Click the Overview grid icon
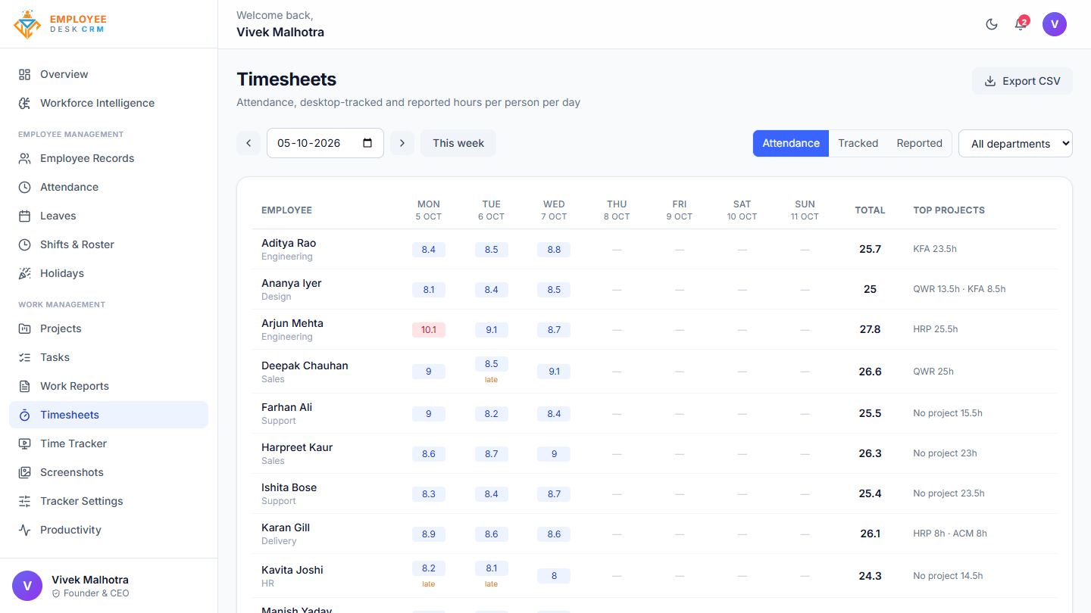This screenshot has width=1091, height=613. point(25,74)
